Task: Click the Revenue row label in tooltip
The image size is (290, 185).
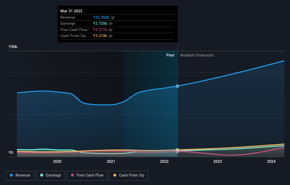Action: tap(68, 17)
